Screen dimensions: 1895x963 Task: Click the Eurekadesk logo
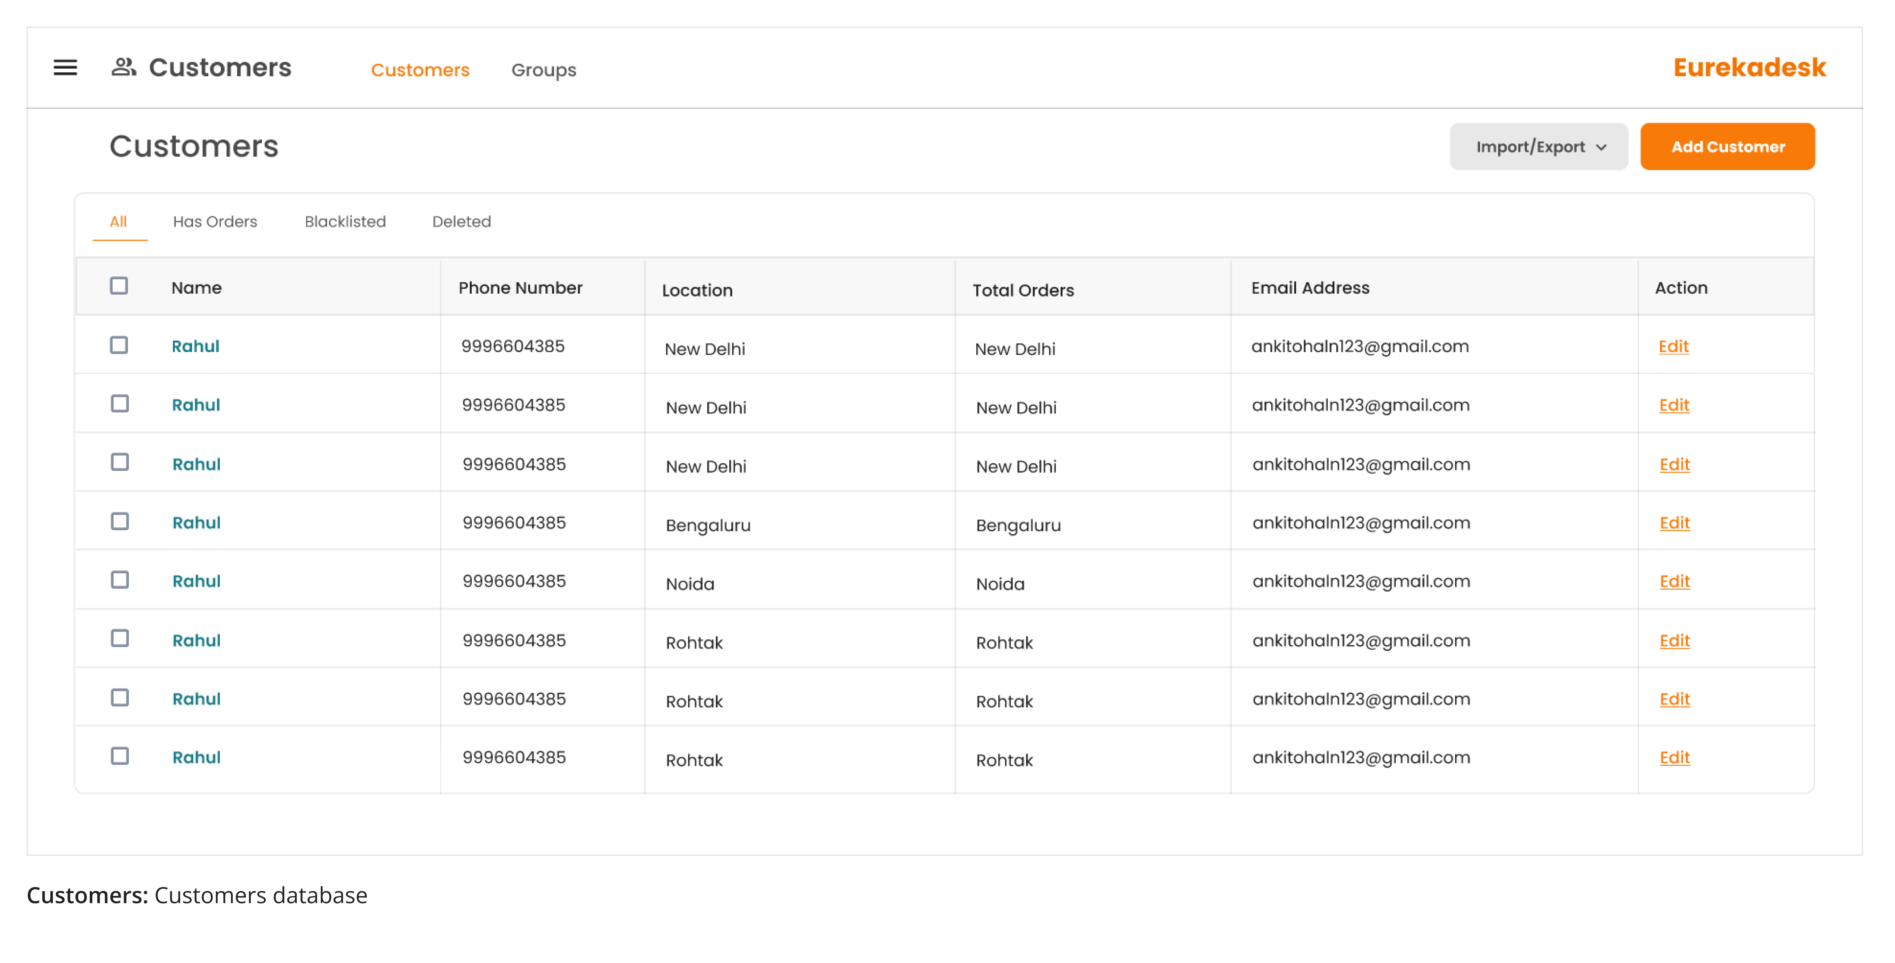click(1749, 68)
